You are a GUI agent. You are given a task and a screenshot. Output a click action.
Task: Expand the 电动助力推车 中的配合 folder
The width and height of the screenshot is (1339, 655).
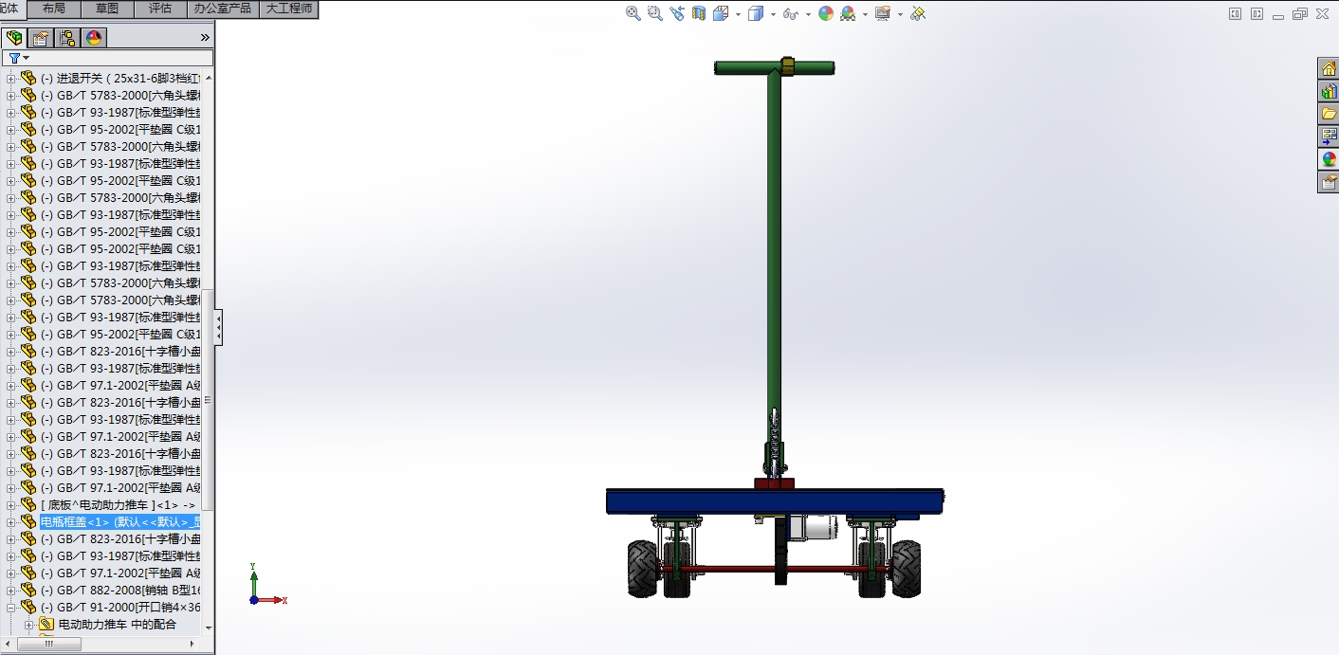pos(28,624)
